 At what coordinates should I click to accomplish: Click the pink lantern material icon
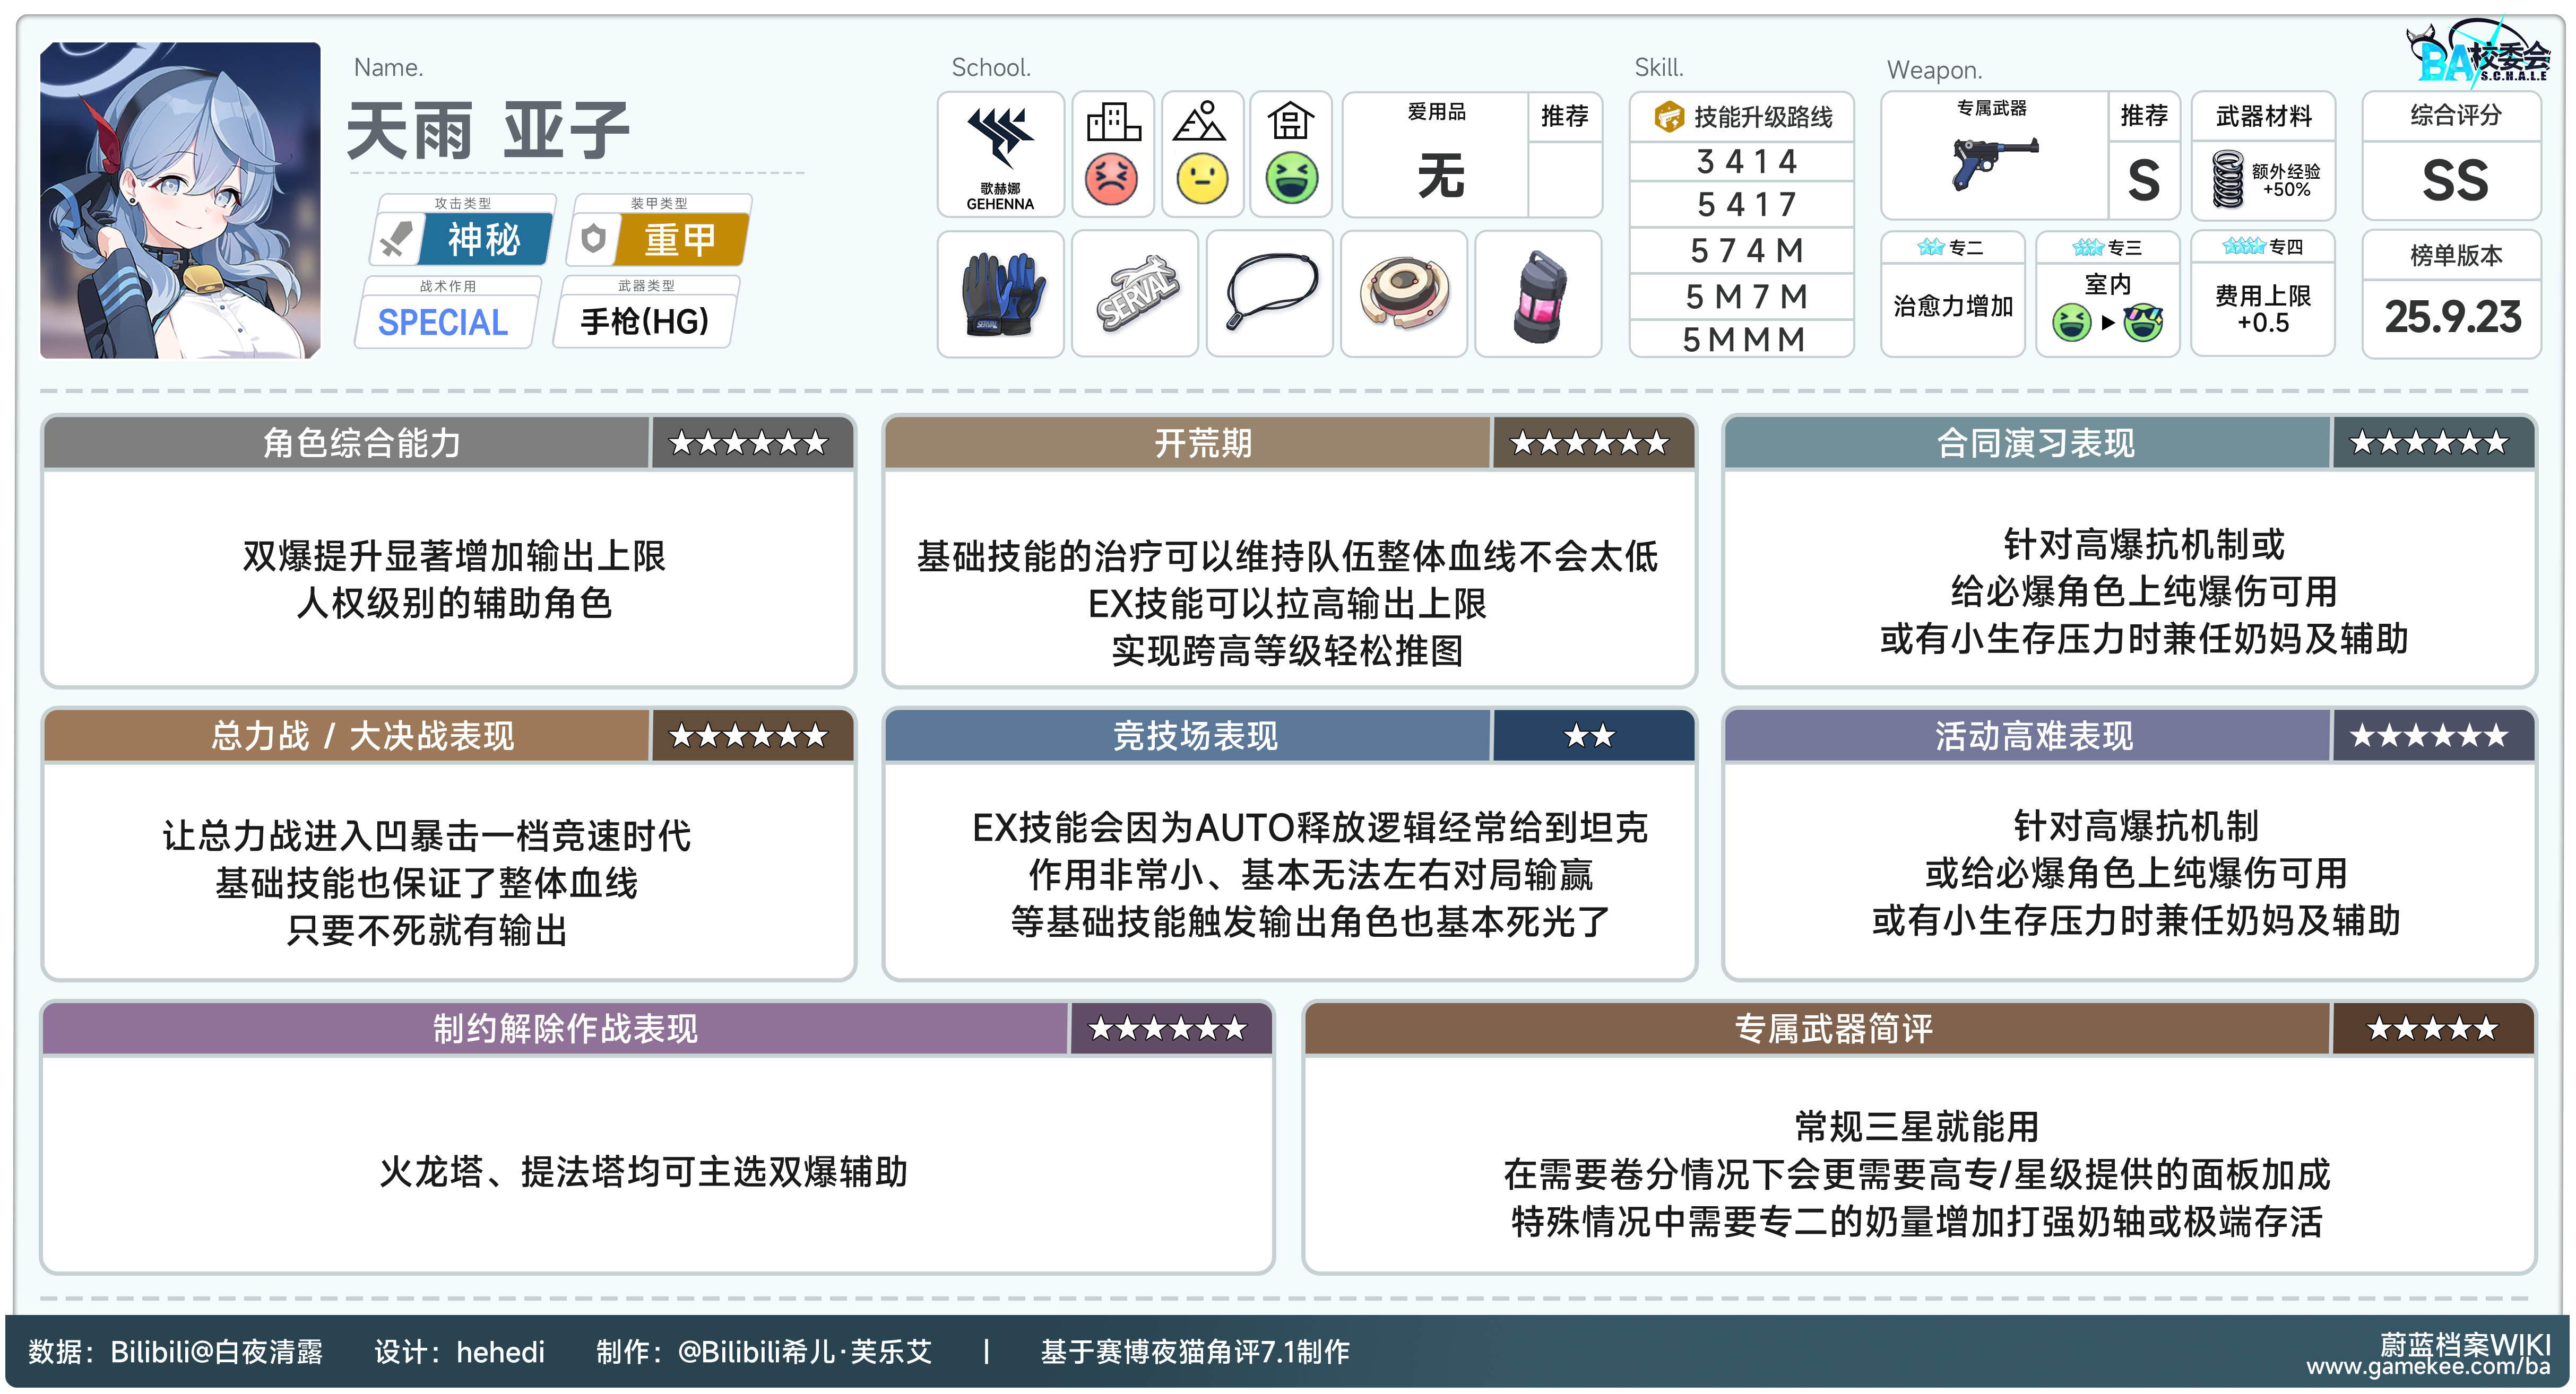(x=1538, y=296)
